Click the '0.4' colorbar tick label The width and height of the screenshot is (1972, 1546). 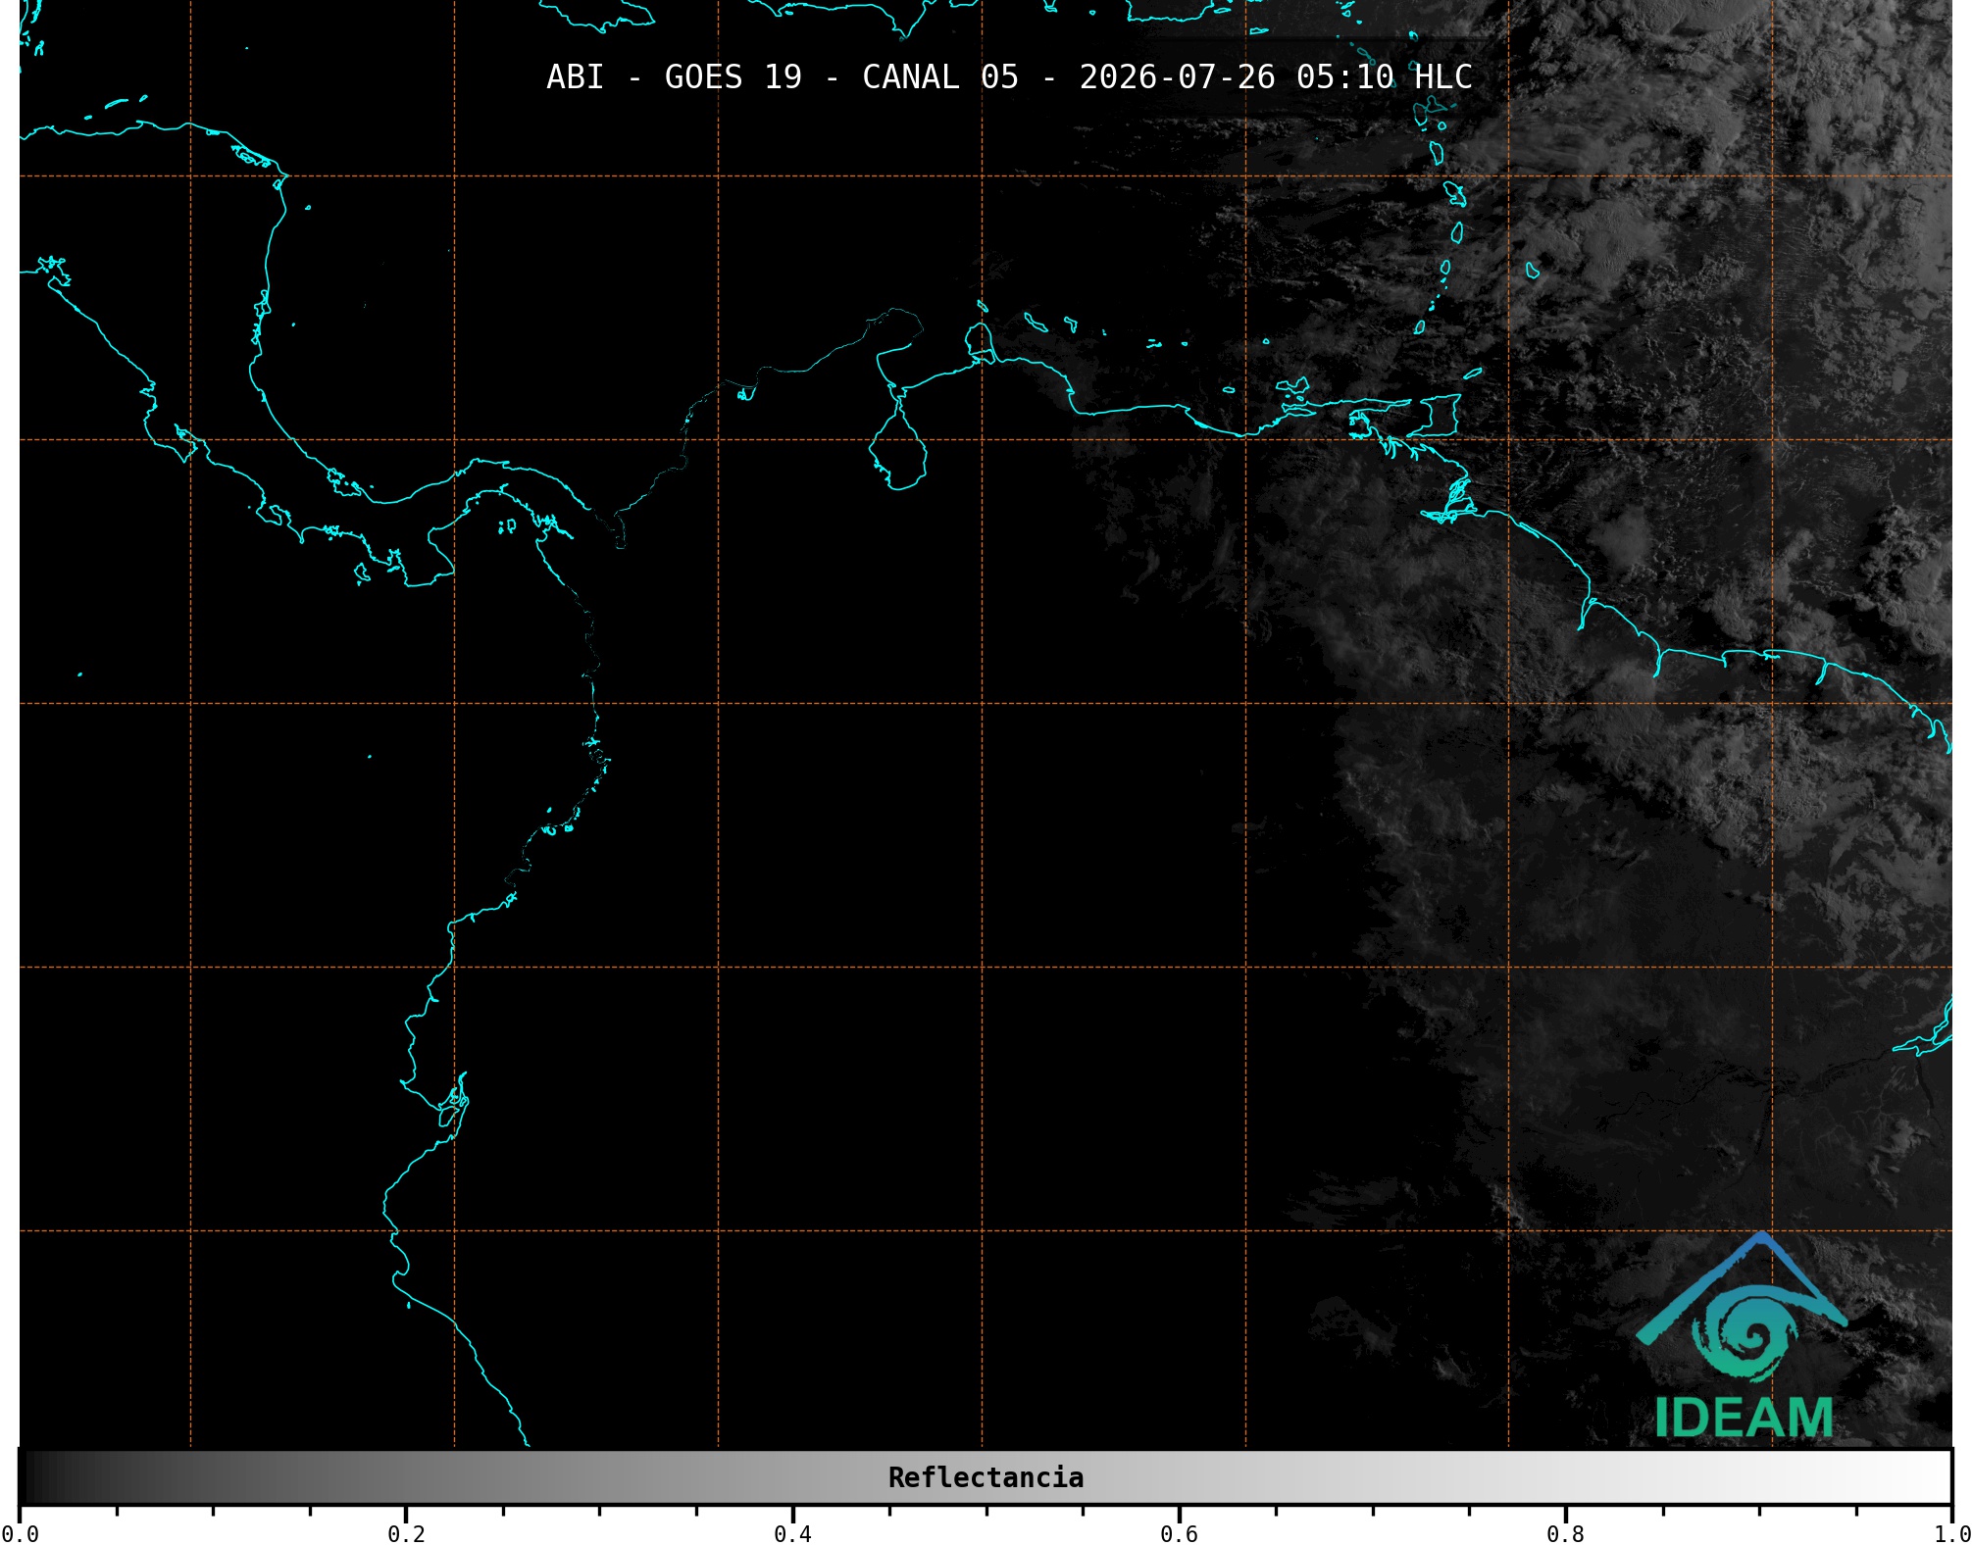click(x=792, y=1534)
